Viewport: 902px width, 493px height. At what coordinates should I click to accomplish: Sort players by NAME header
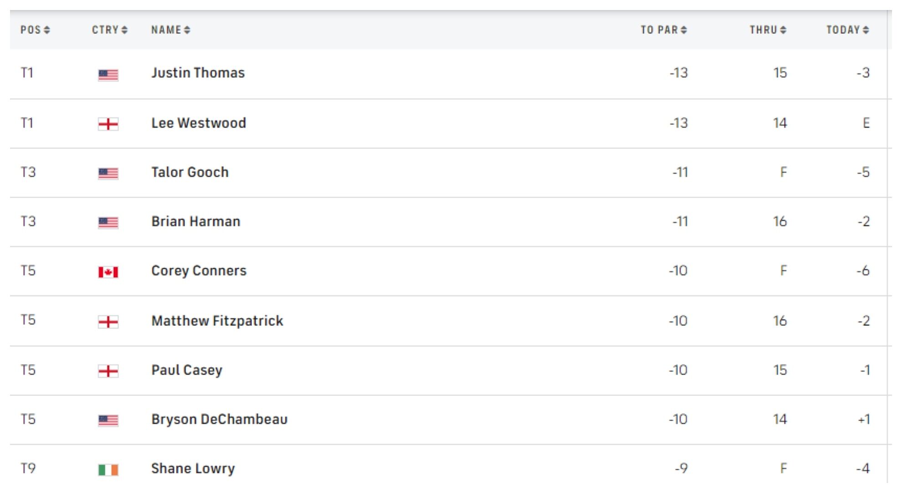tap(170, 30)
